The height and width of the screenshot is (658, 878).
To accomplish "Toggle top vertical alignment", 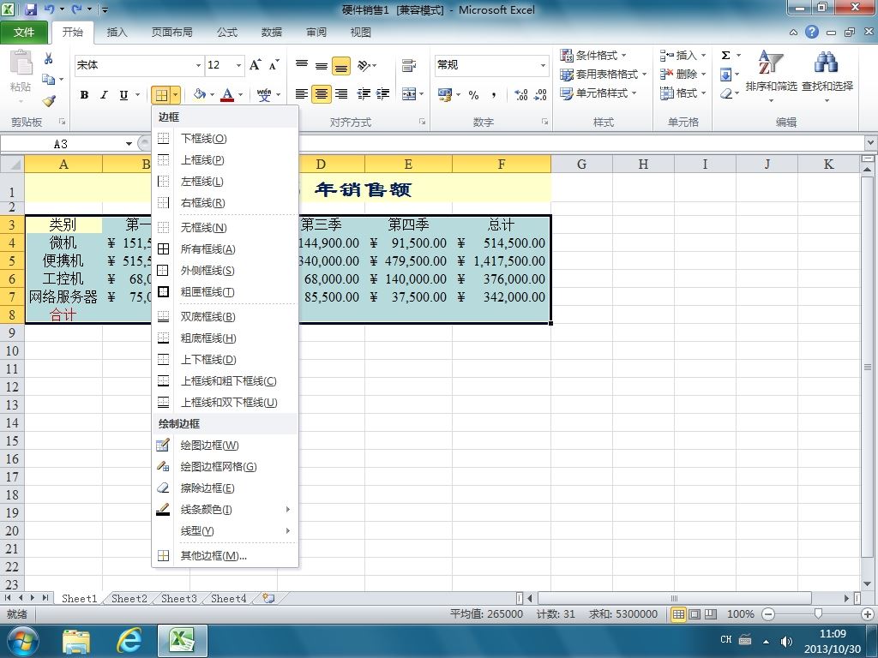I will tap(301, 65).
